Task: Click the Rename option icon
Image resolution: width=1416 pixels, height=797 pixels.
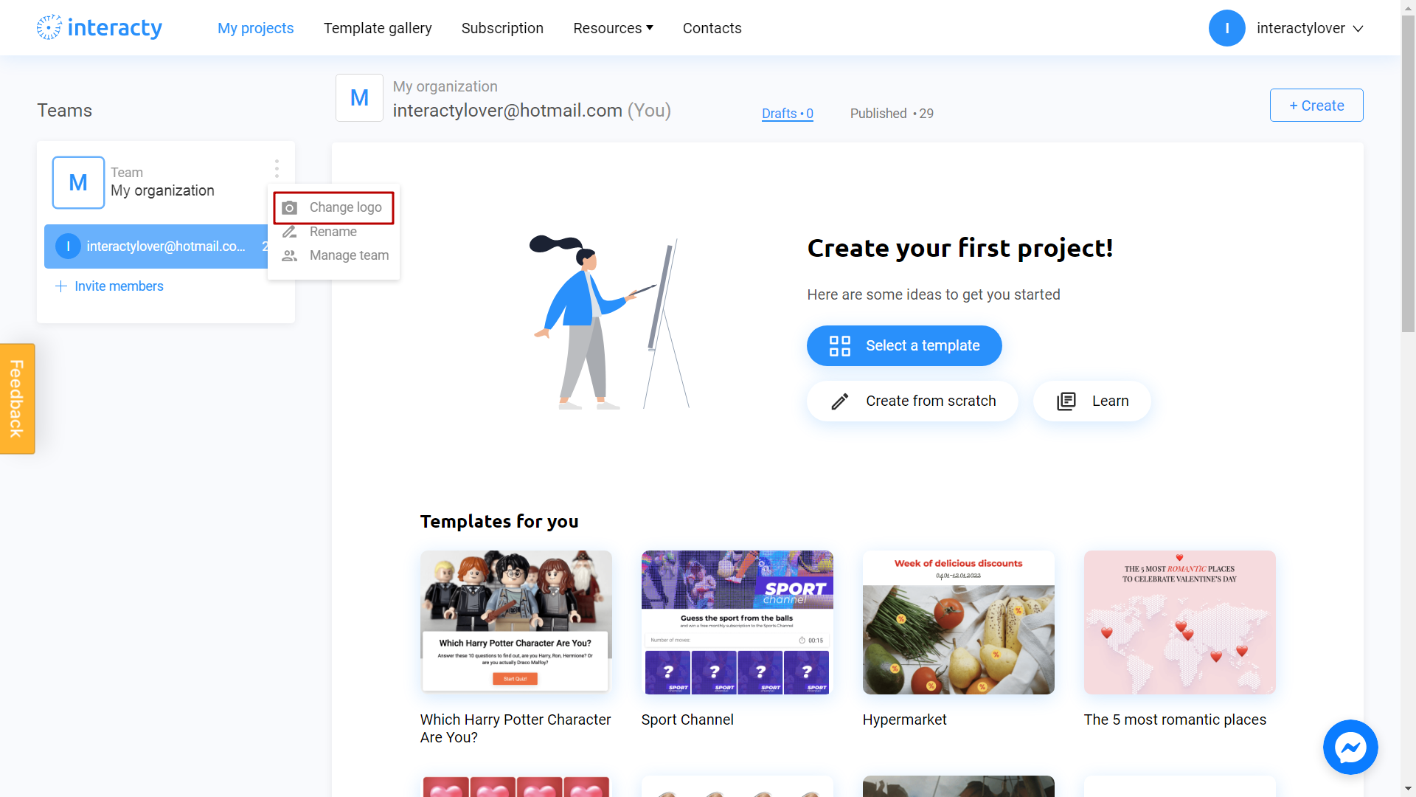Action: click(289, 232)
